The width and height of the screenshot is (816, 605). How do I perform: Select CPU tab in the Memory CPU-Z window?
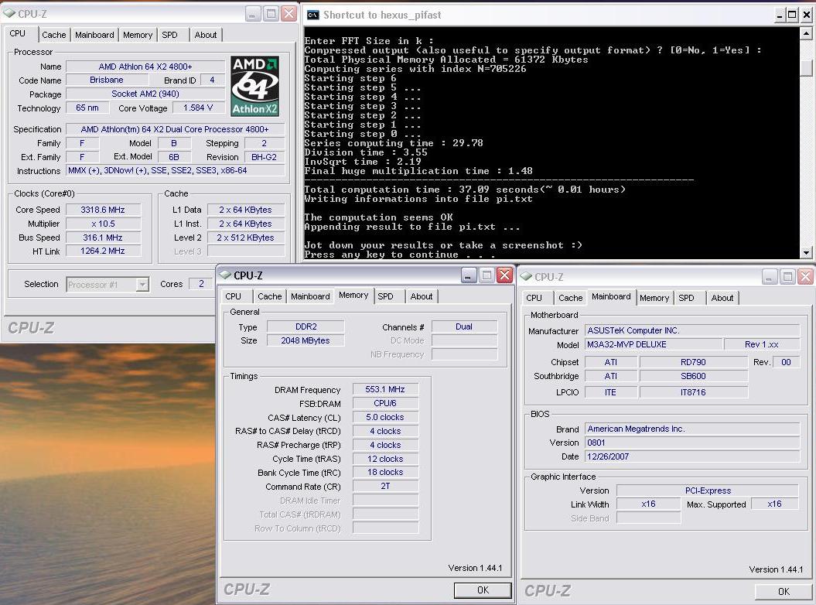pyautogui.click(x=233, y=296)
